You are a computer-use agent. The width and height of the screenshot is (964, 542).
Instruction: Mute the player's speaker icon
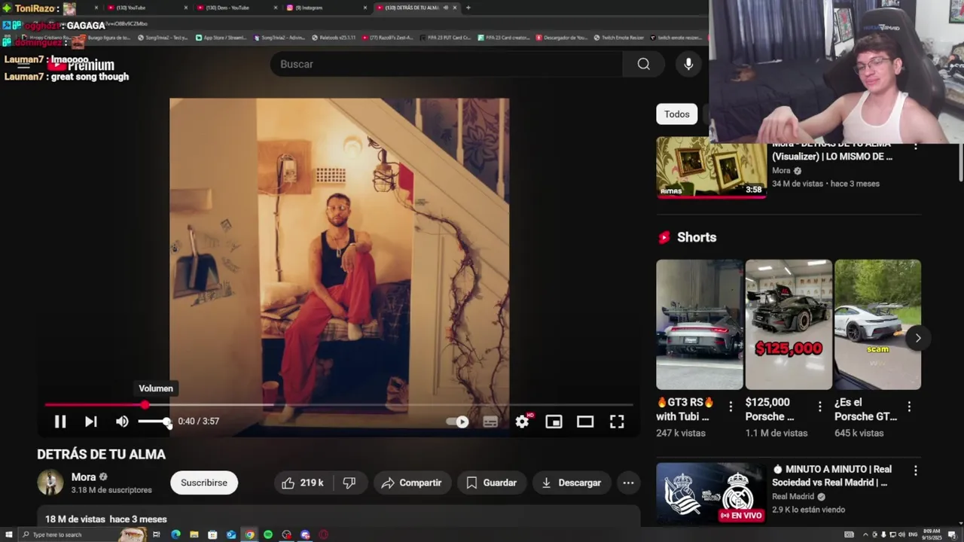[122, 422]
